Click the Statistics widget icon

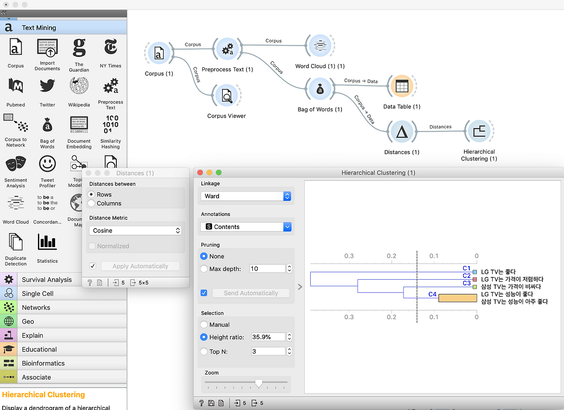47,242
